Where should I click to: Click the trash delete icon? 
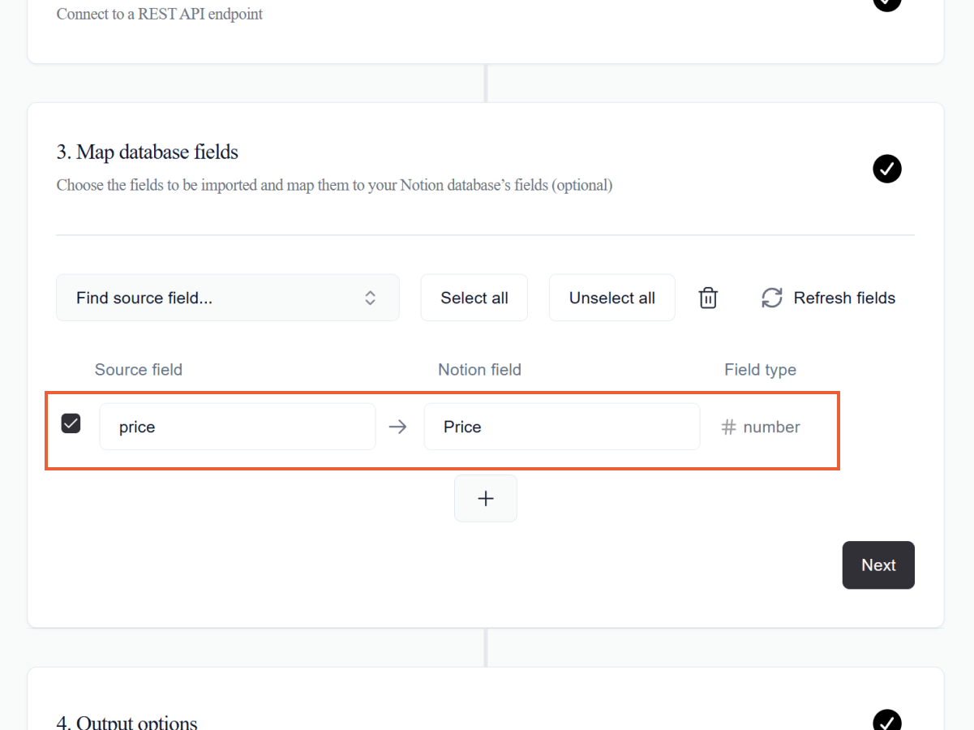(x=708, y=298)
